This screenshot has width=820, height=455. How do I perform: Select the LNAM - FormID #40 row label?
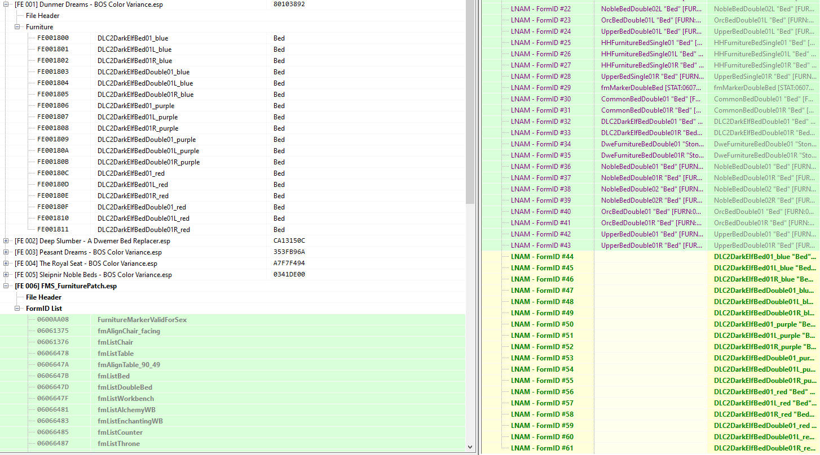pyautogui.click(x=541, y=212)
